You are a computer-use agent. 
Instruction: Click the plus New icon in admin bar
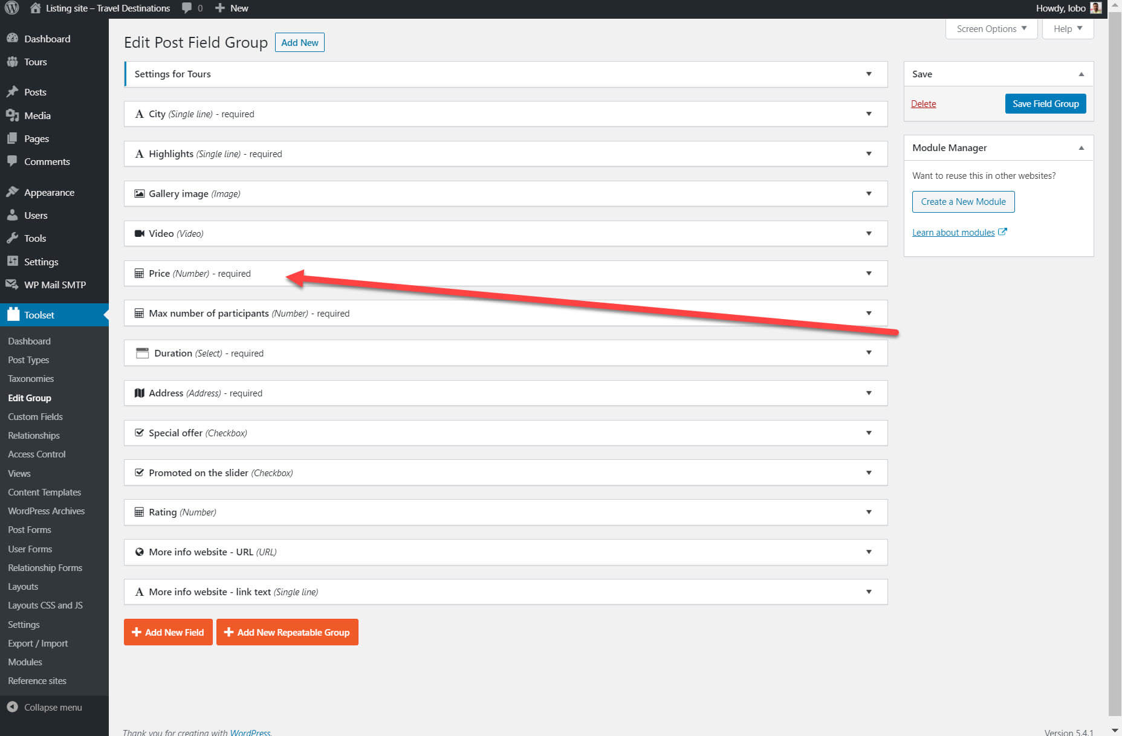(220, 8)
